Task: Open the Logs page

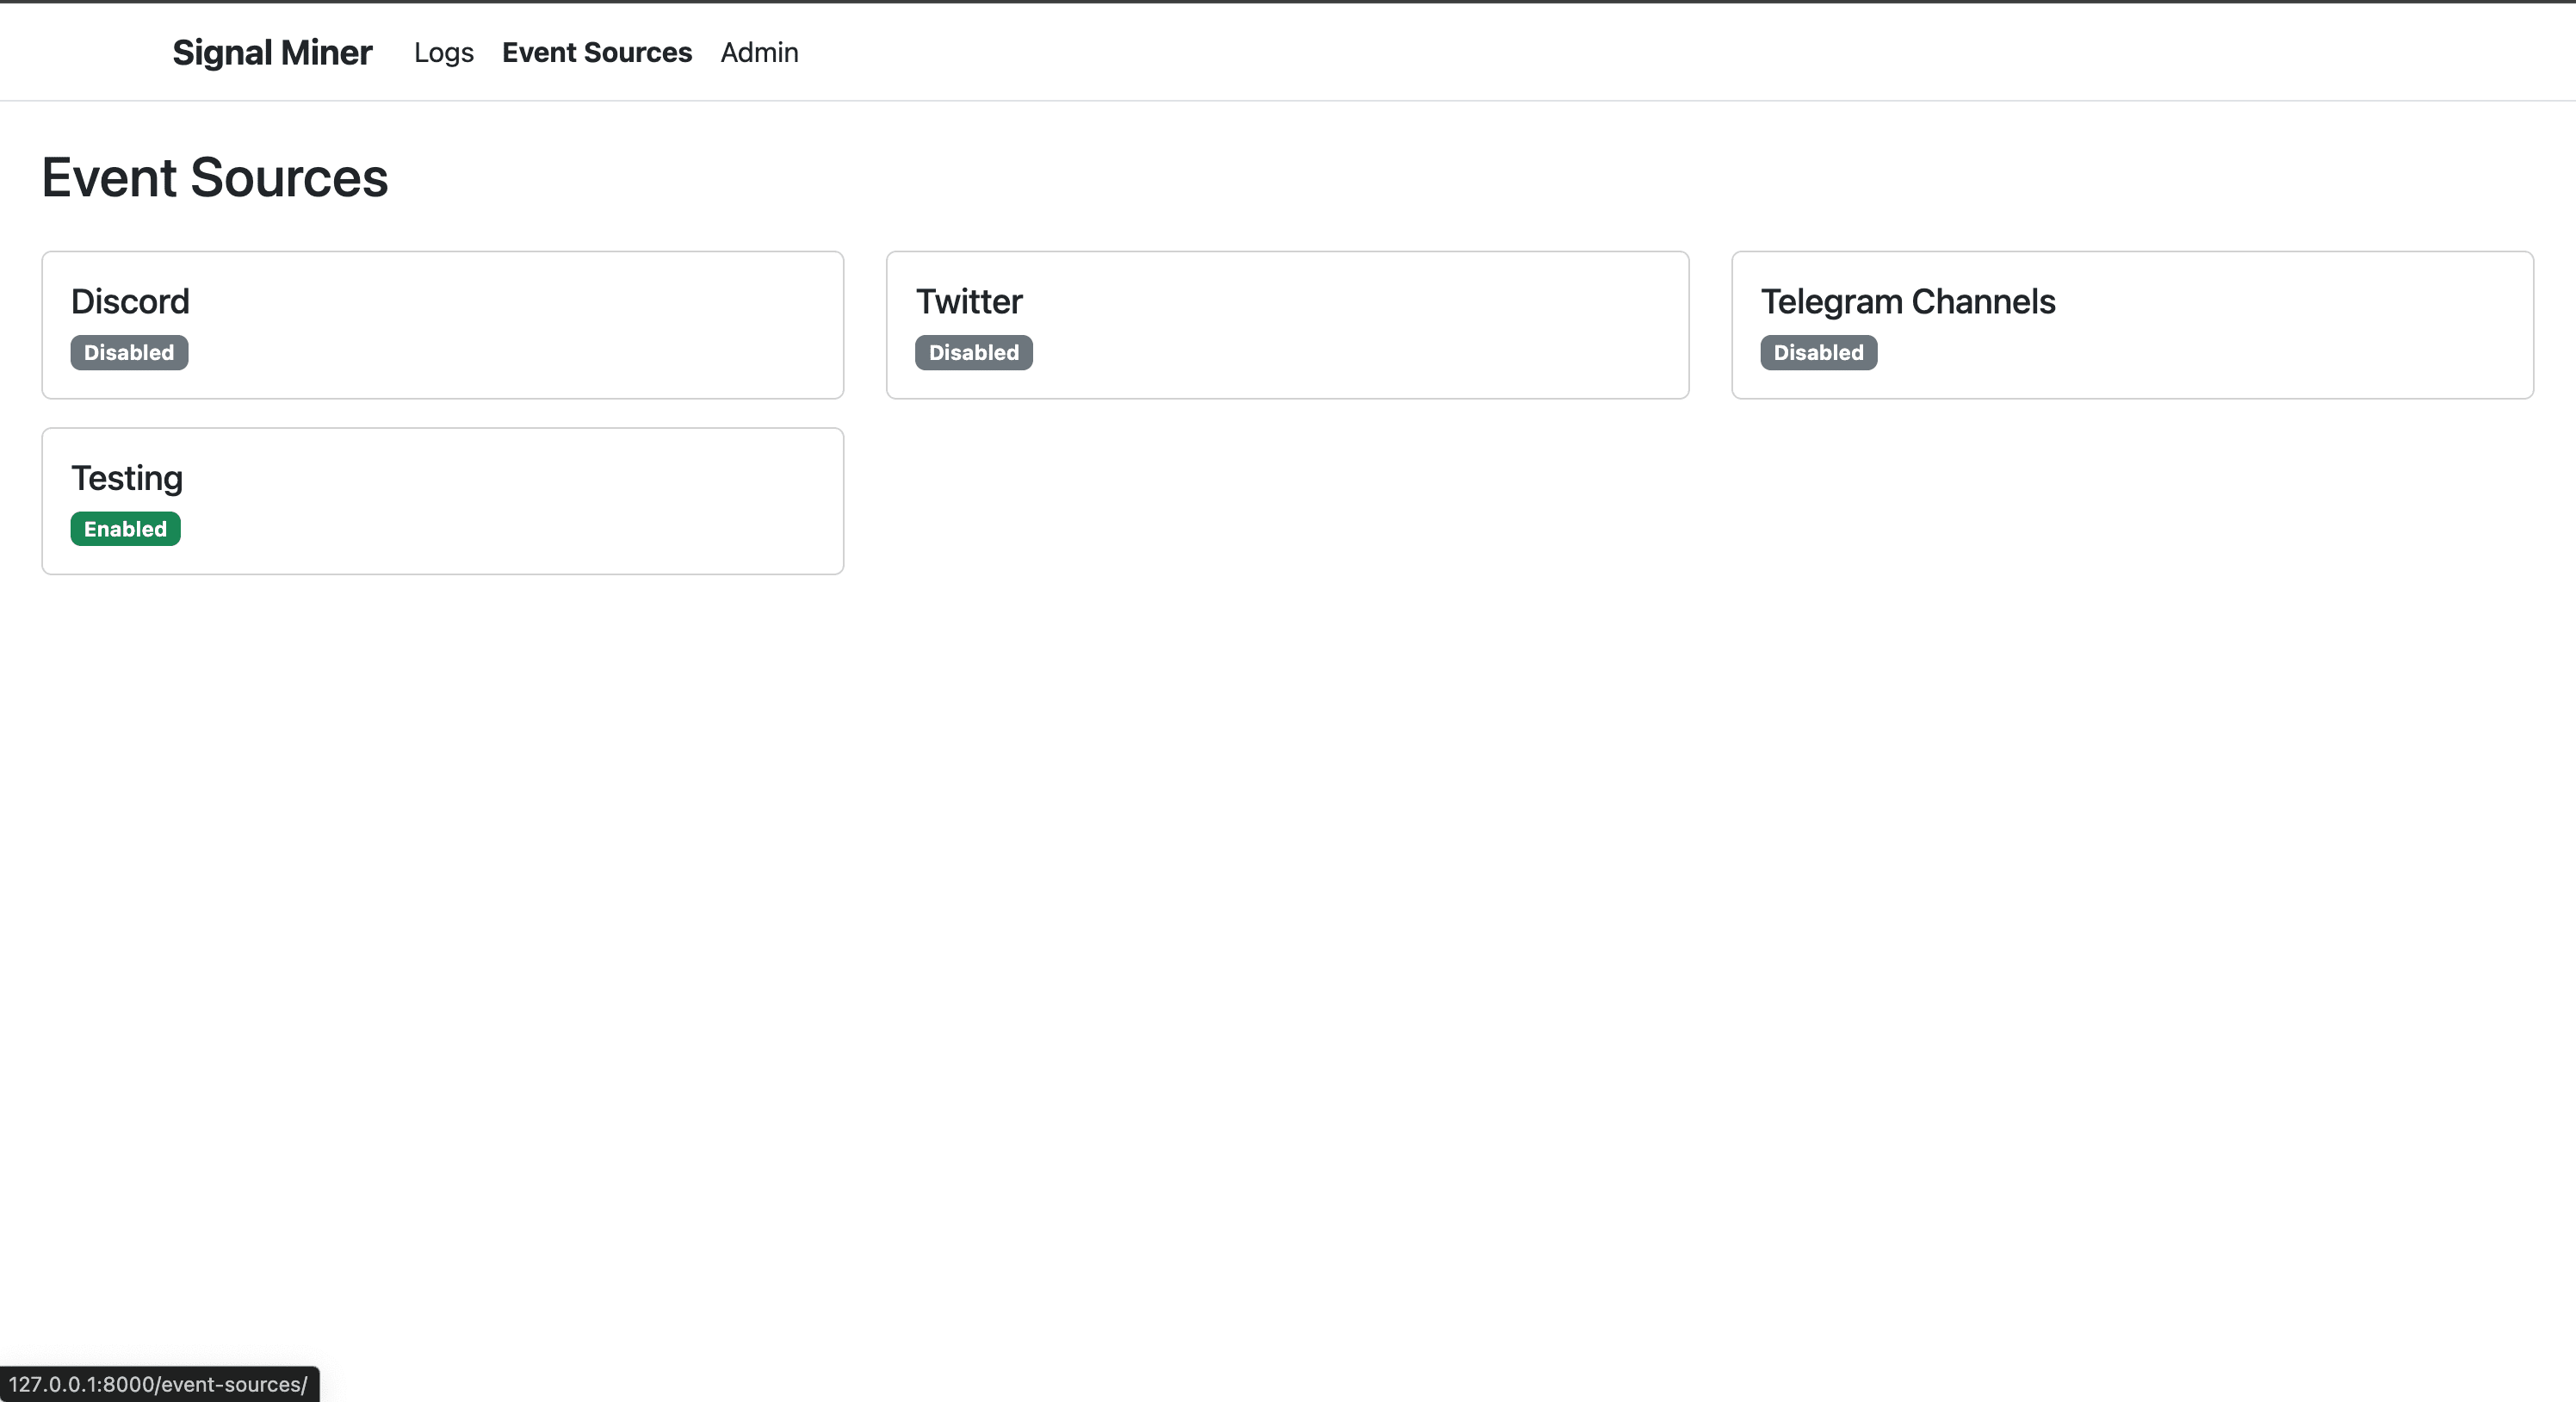Action: [443, 52]
